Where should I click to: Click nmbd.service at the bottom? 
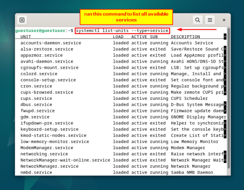36,172
